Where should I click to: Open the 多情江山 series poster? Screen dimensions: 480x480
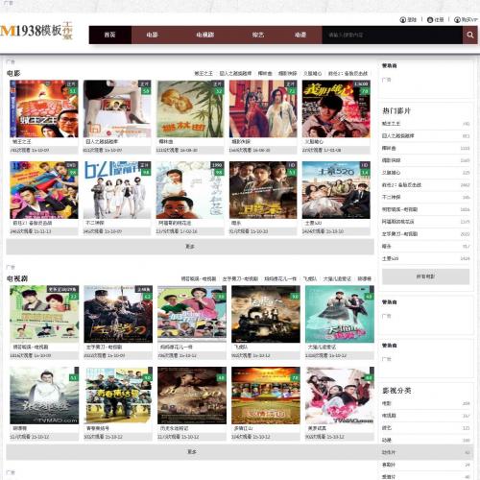tap(266, 396)
